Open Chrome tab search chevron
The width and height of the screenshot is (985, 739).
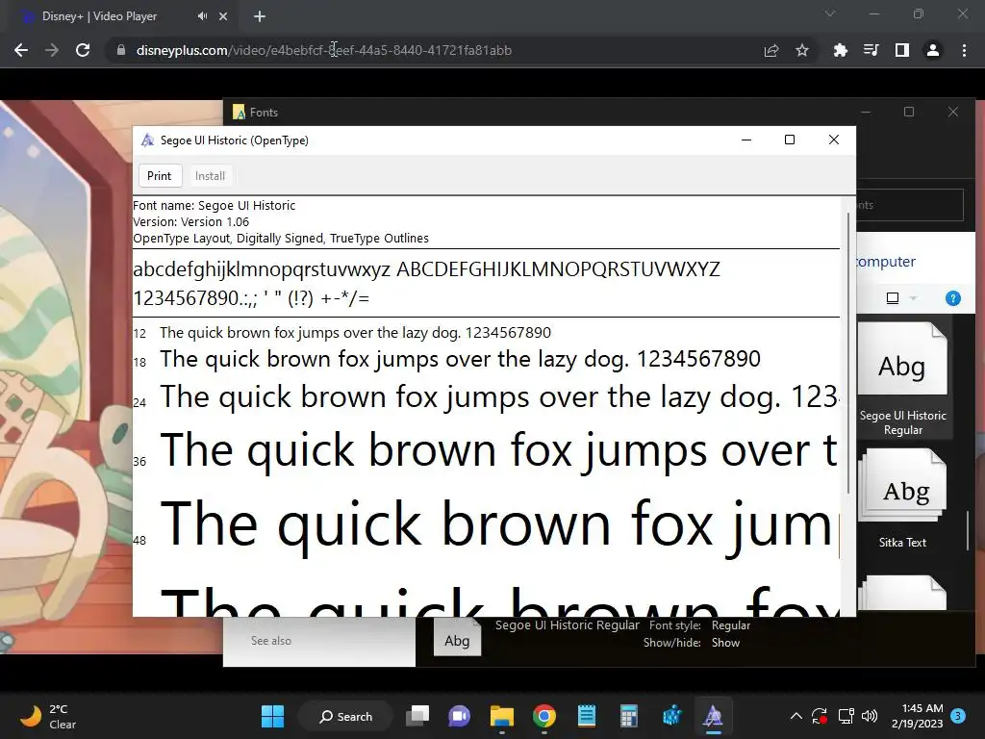pos(830,13)
